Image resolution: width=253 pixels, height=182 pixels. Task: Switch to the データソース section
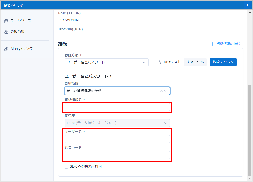(x=21, y=21)
